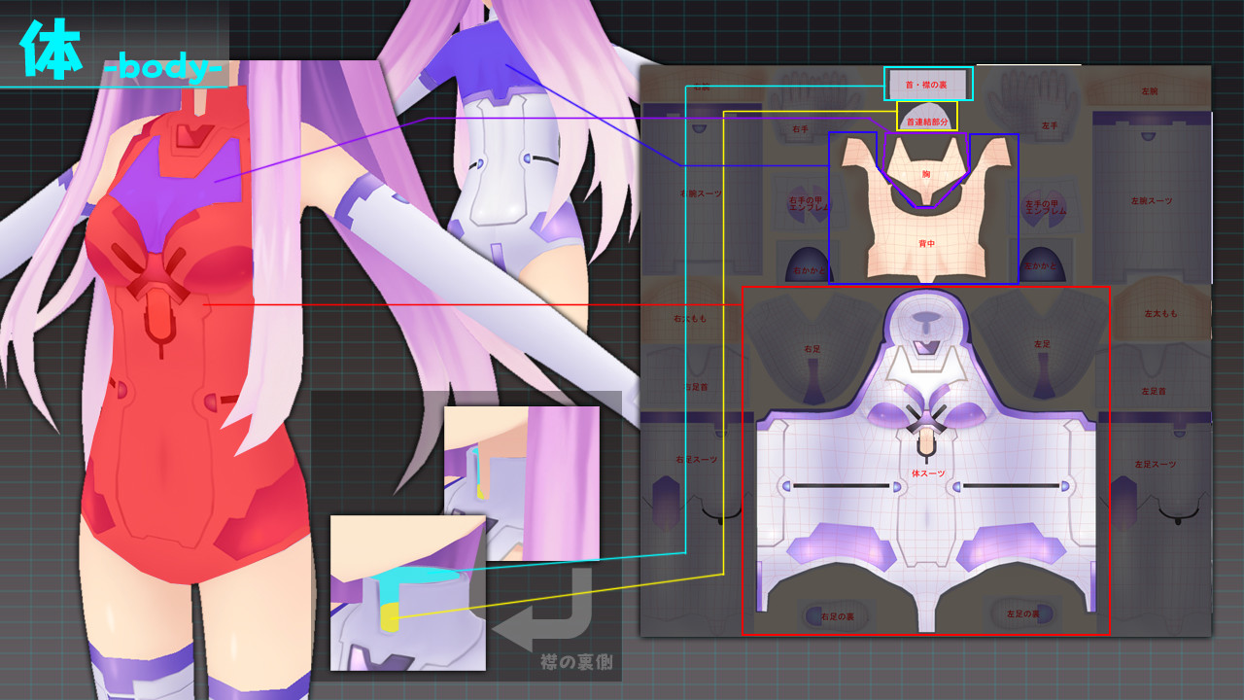Select the 胸 chest texture label
This screenshot has width=1244, height=700.
click(x=926, y=174)
